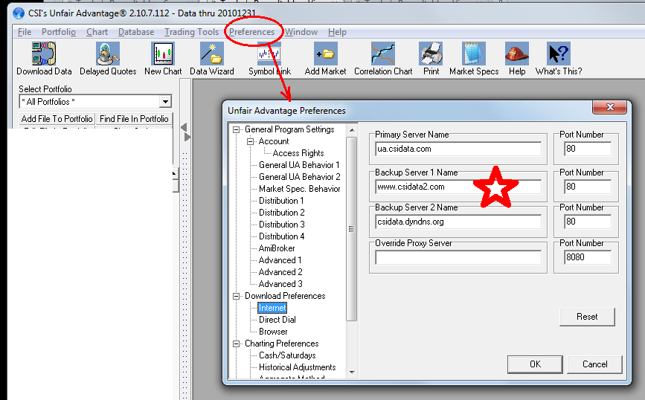Viewport: 645px width, 400px height.
Task: Click the Override Proxy Server field
Action: click(458, 257)
